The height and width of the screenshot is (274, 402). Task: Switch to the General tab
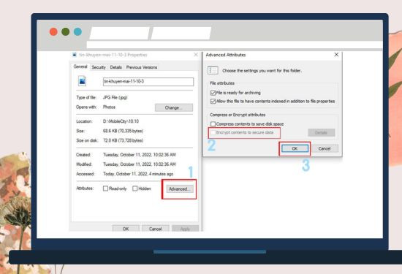[80, 66]
